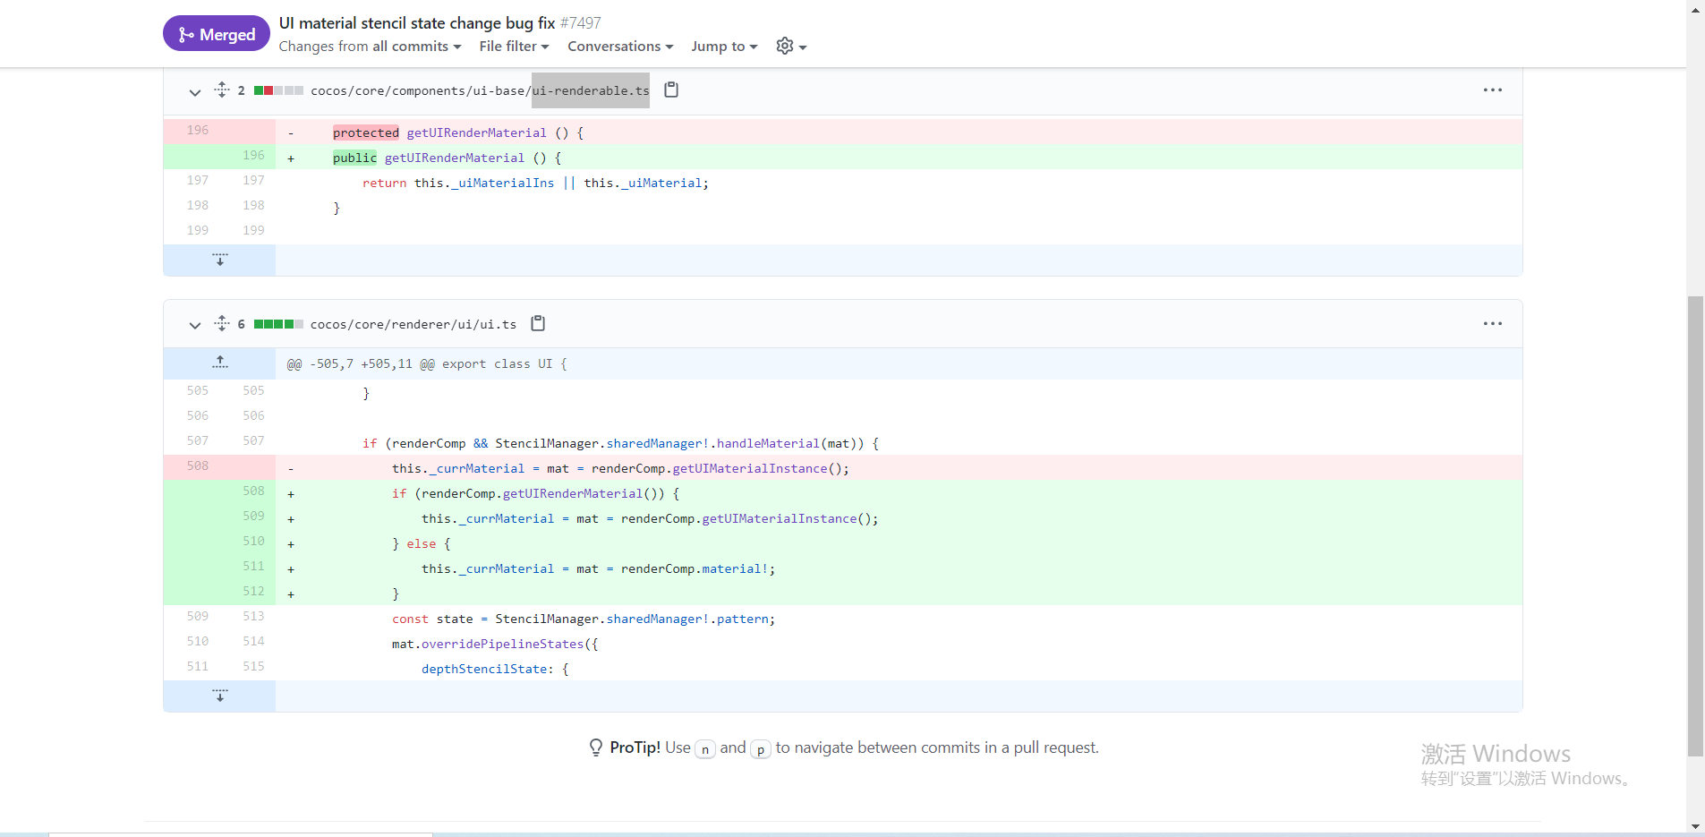Expand lines below line 199 in ui-renderable.ts
This screenshot has height=837, width=1705.
tap(220, 260)
